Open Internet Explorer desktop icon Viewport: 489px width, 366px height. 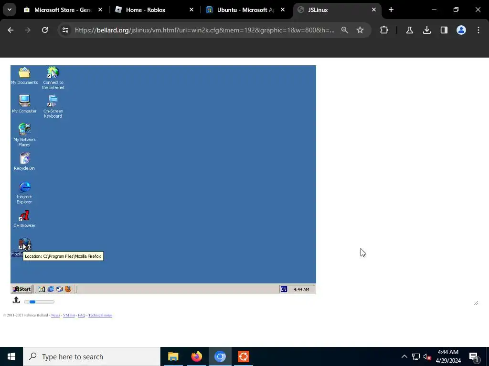pyautogui.click(x=24, y=193)
